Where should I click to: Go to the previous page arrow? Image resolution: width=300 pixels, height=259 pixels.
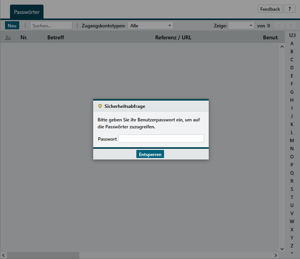point(279,25)
